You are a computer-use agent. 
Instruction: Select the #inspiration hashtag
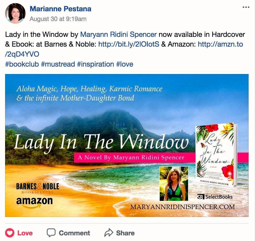(95, 64)
